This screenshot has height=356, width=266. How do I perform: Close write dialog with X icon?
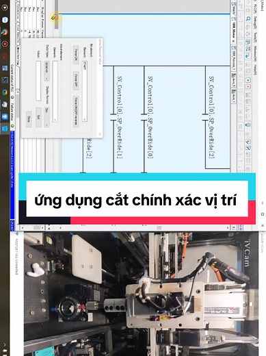point(100,134)
